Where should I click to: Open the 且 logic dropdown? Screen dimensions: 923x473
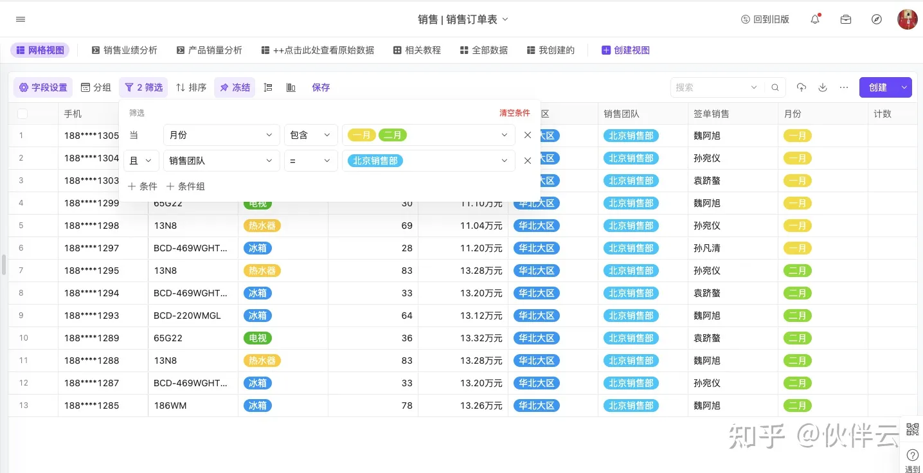141,161
